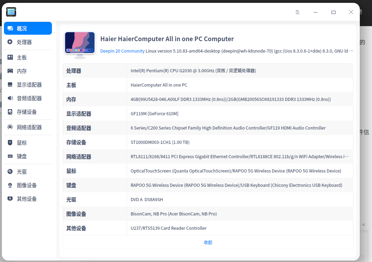Select the Keyboard (键盘) sidebar icon
This screenshot has width=372, height=262.
pyautogui.click(x=21, y=156)
